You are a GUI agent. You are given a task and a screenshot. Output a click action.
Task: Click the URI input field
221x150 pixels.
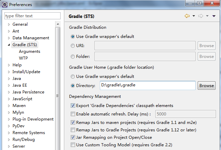145,45
